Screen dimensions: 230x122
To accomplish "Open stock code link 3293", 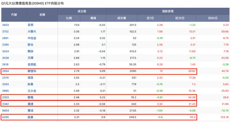I will (x=5, y=84).
